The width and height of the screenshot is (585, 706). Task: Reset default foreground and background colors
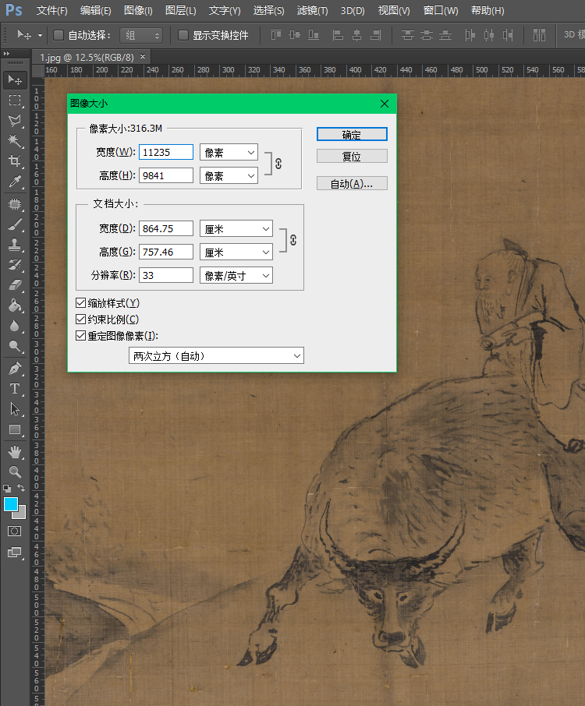pyautogui.click(x=7, y=488)
